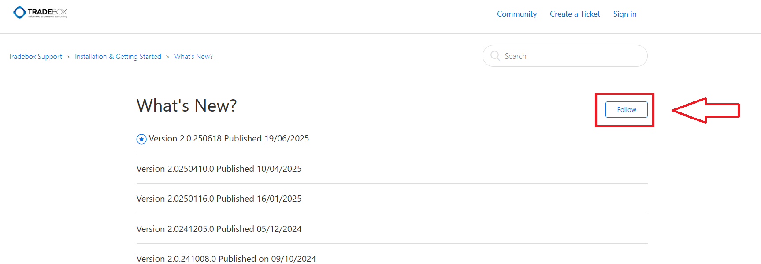This screenshot has width=761, height=264.
Task: Click the red arrow pointing at Follow
Action: pos(705,110)
